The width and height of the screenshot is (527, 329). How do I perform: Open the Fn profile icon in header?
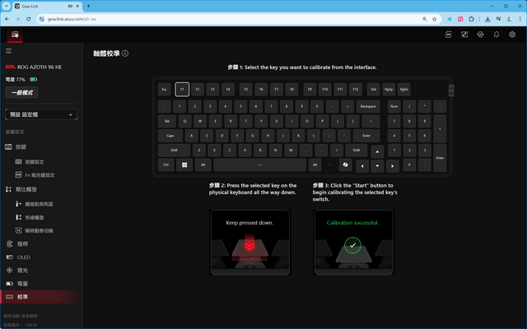[x=448, y=35]
